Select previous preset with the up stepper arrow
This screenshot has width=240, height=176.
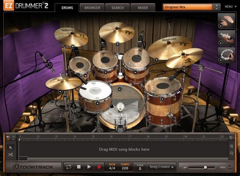[216, 5]
